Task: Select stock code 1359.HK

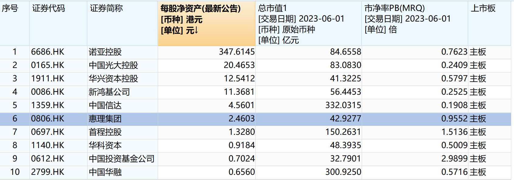Action: pyautogui.click(x=48, y=105)
